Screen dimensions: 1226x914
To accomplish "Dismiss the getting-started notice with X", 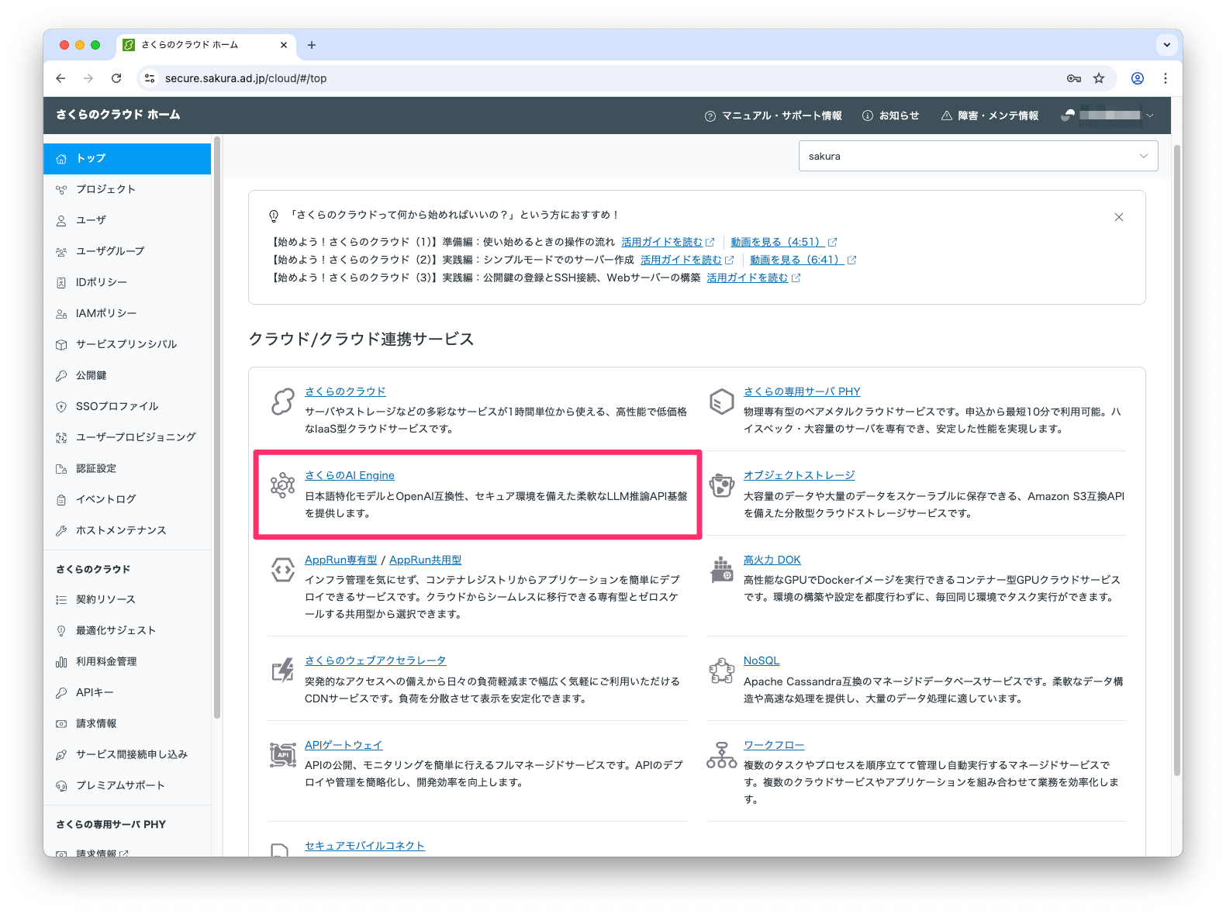I will (1118, 217).
